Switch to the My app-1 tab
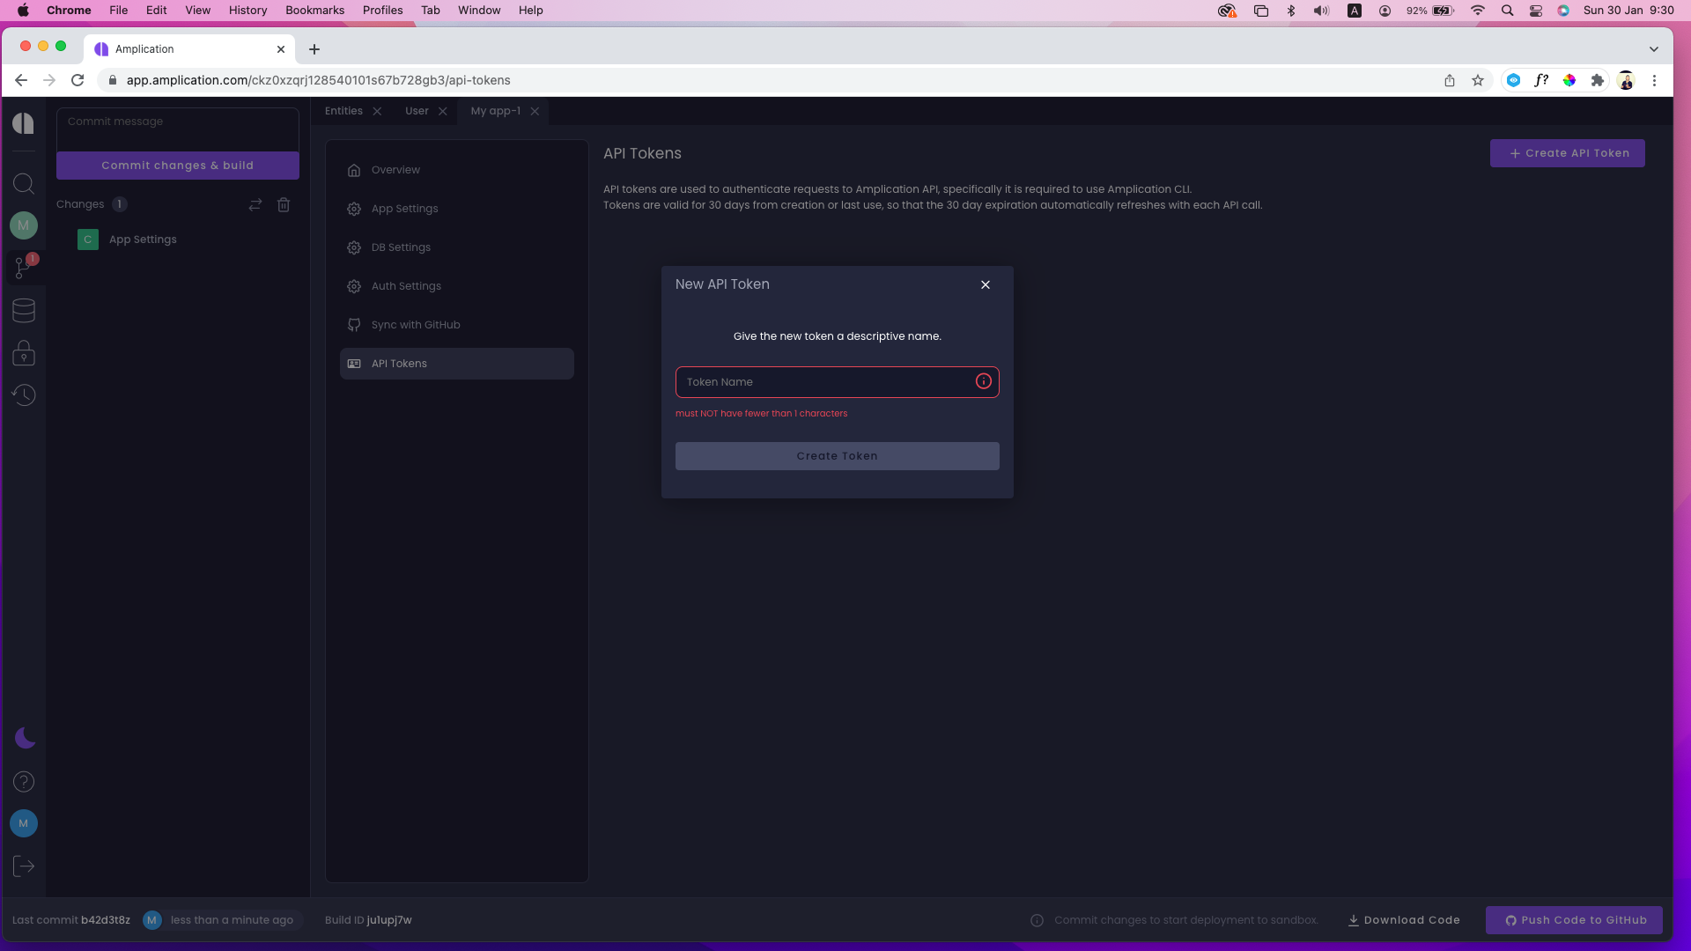The height and width of the screenshot is (951, 1691). click(495, 111)
